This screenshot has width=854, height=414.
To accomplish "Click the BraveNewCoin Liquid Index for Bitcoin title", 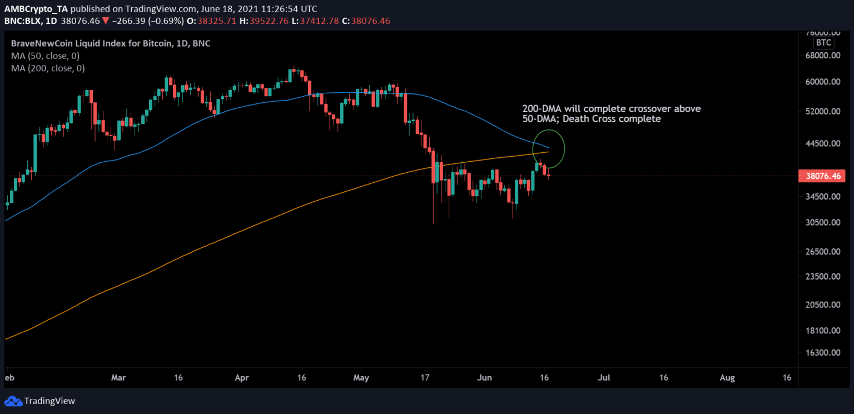I will click(110, 43).
